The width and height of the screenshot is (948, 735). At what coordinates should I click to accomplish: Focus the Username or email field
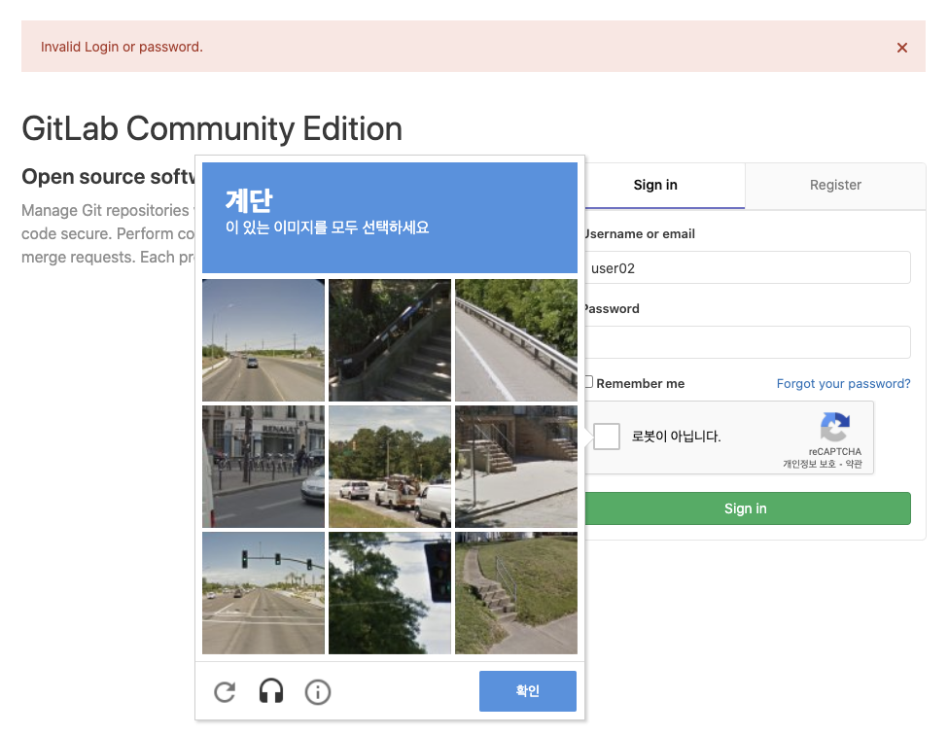748,267
